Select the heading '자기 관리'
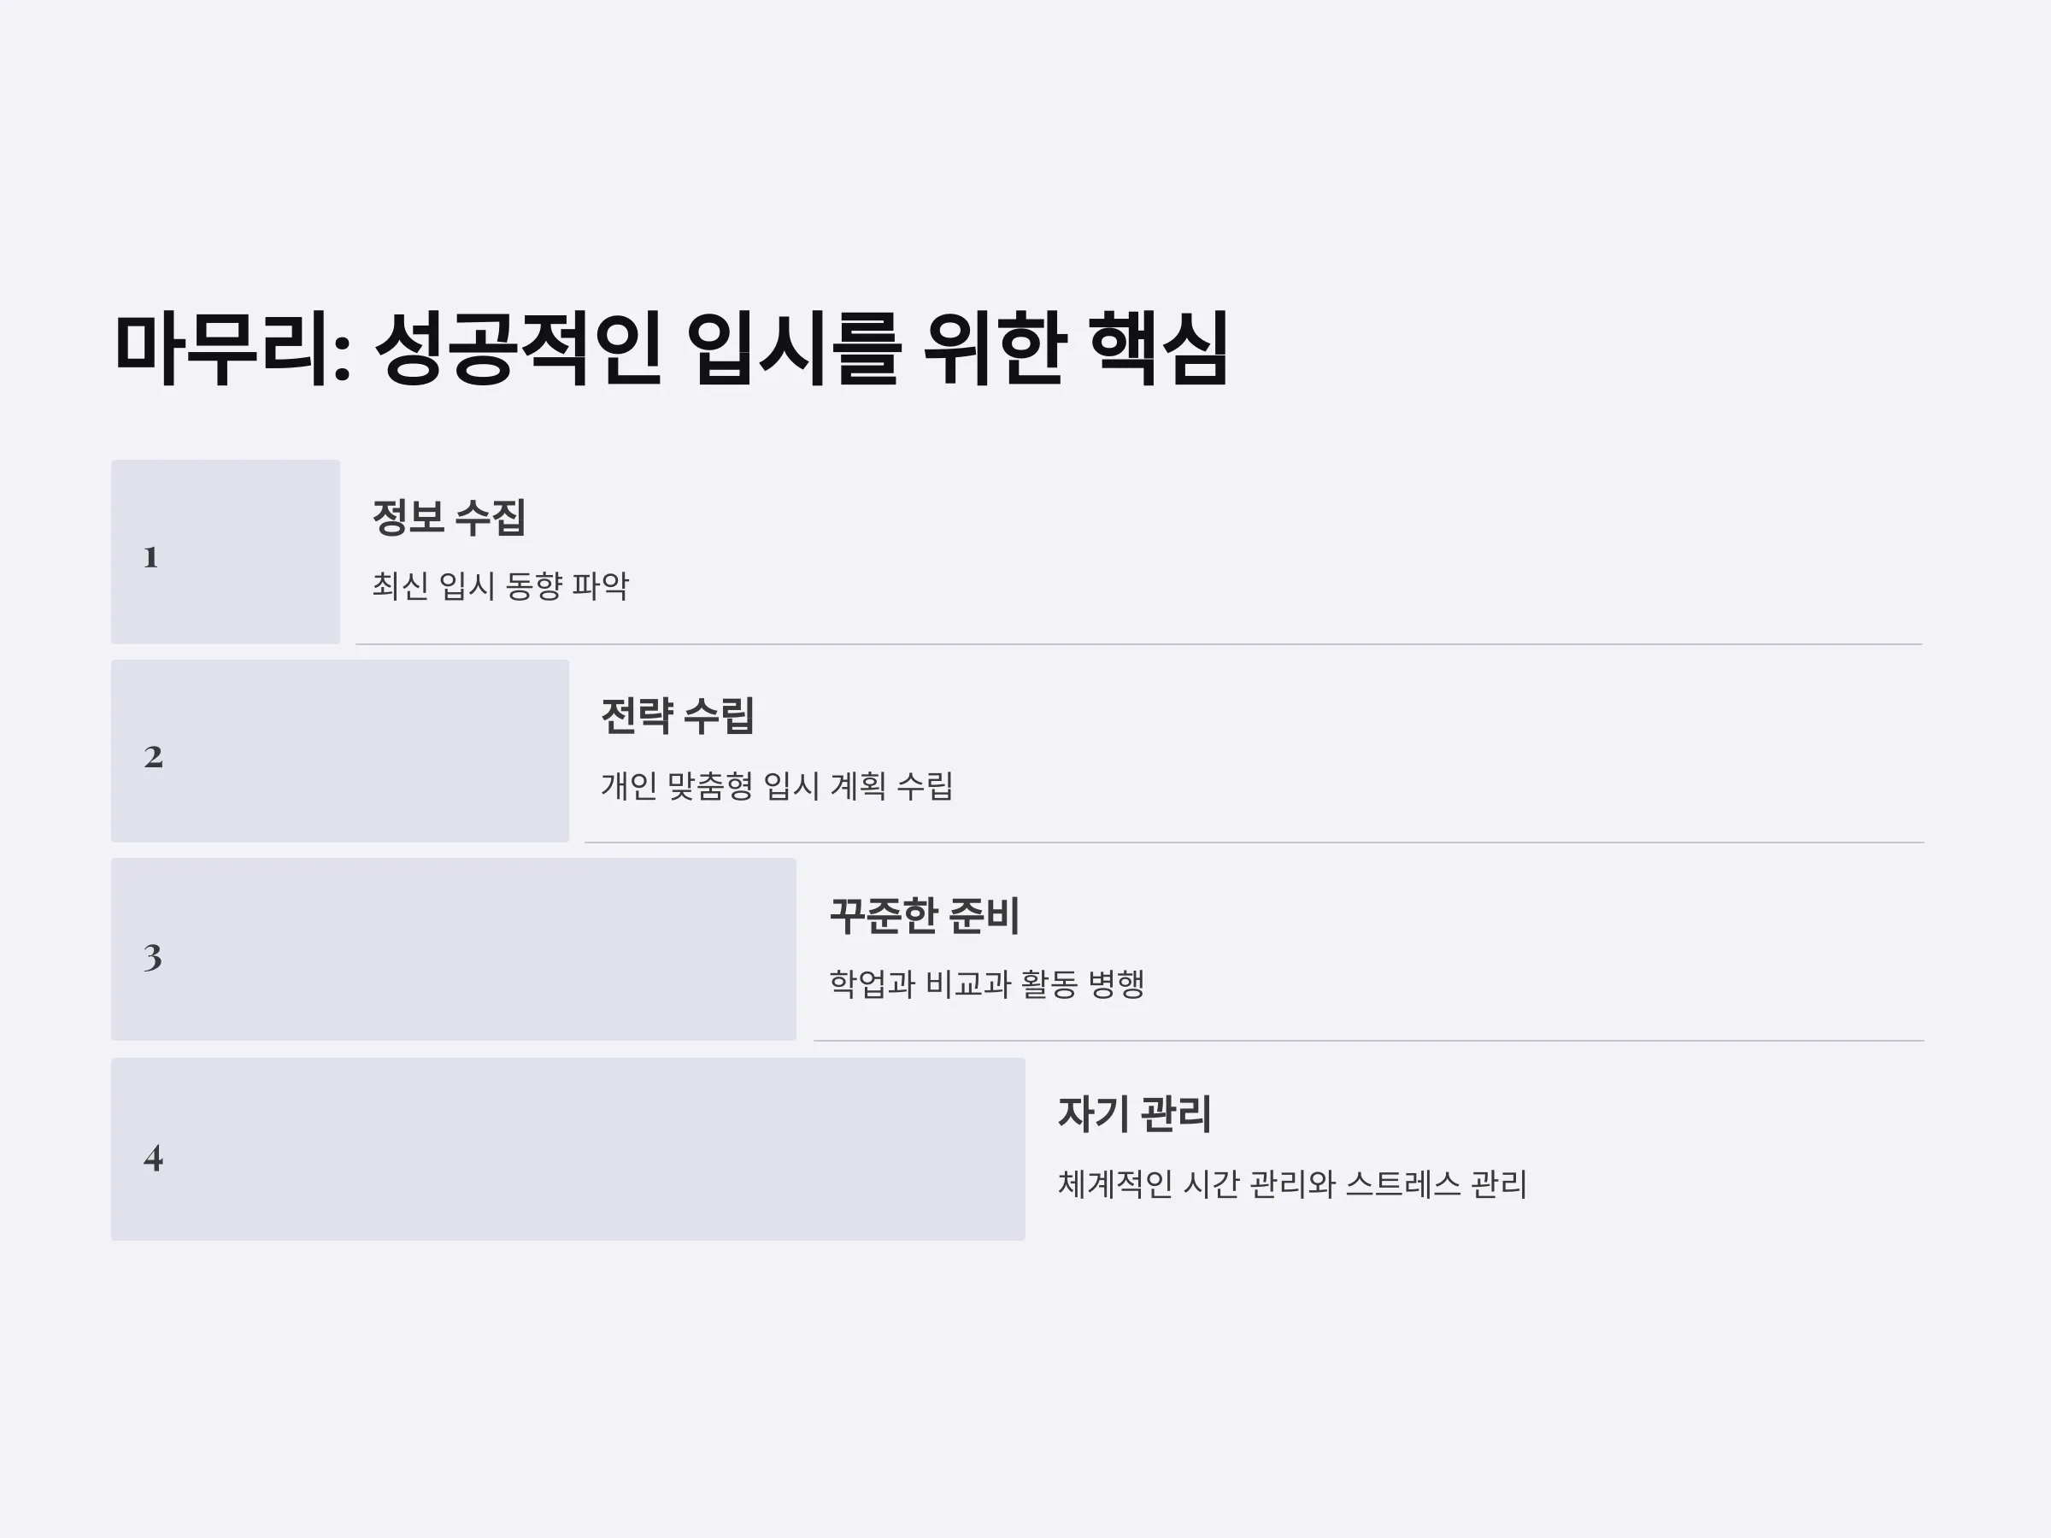Screen dimensions: 2051x1538 tap(1135, 1114)
